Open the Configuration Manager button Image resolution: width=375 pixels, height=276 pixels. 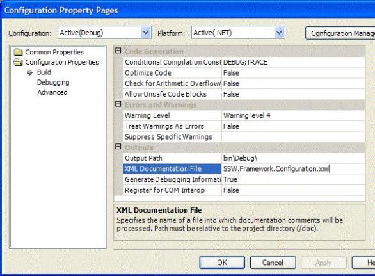(340, 33)
